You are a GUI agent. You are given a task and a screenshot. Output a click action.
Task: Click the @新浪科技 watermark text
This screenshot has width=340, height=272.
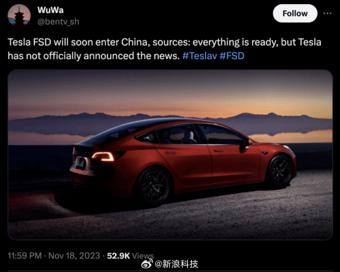click(176, 264)
